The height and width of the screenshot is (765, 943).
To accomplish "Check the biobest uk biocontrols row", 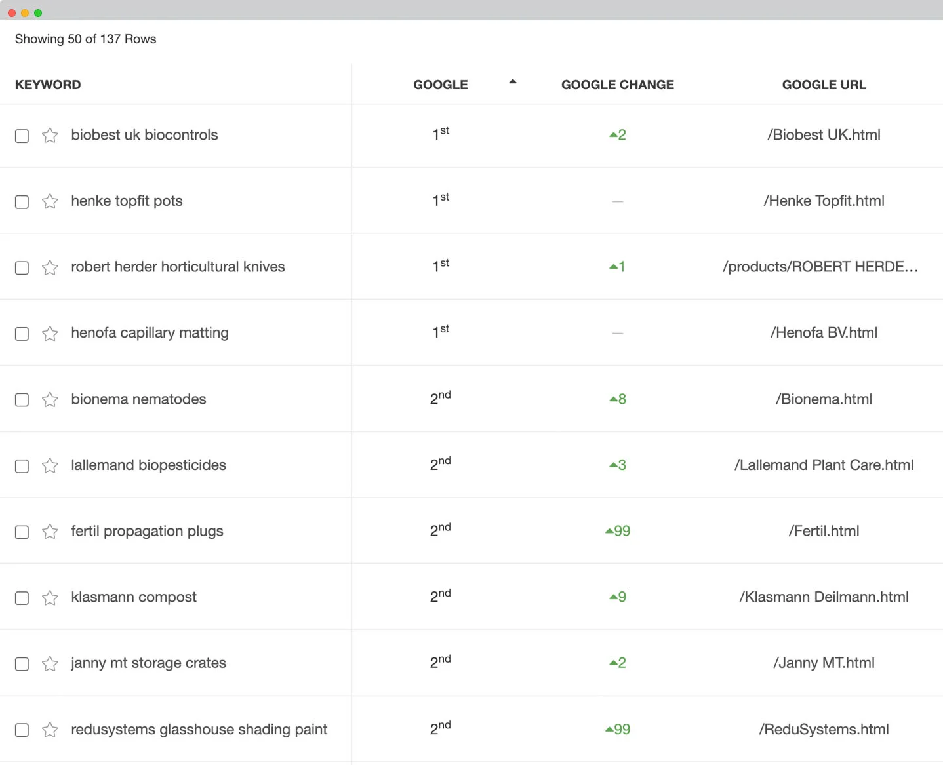I will (x=22, y=136).
